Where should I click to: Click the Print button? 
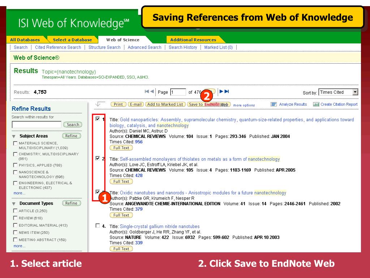pos(118,104)
